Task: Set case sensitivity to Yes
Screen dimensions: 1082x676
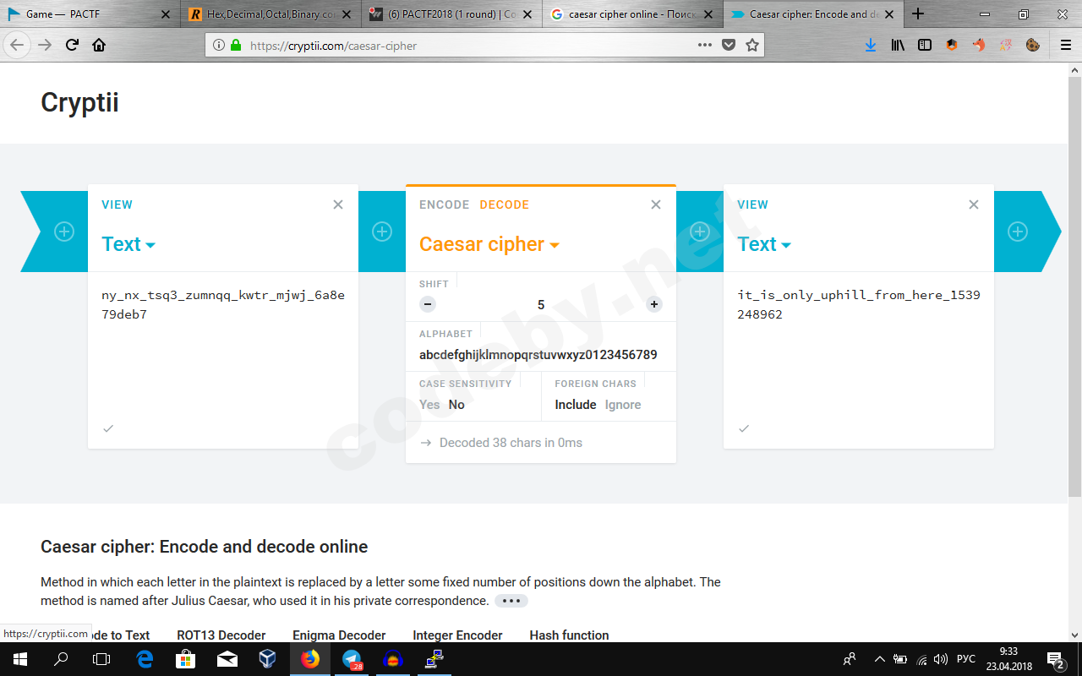Action: 429,405
